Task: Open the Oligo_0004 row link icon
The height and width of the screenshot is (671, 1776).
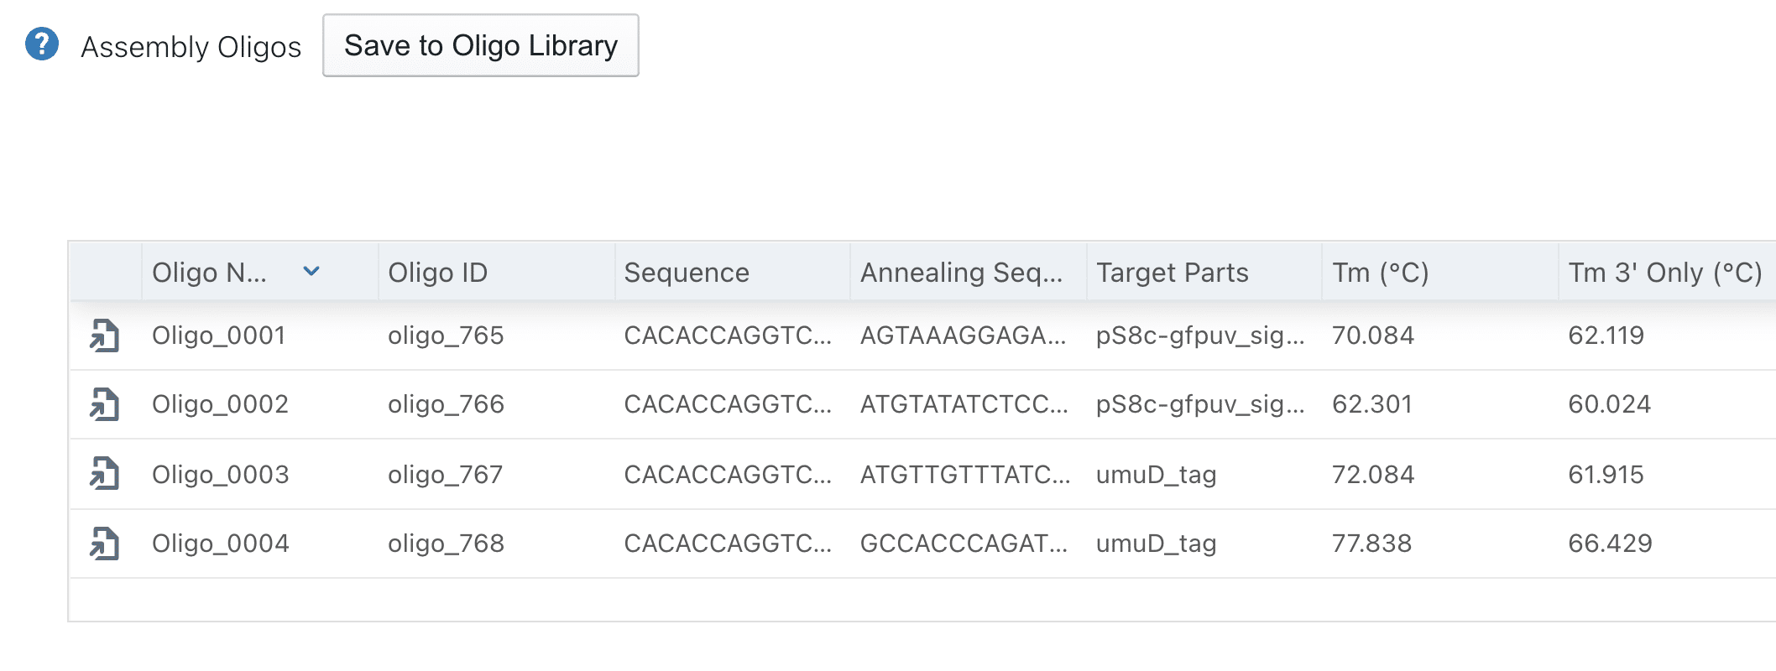Action: (x=105, y=544)
